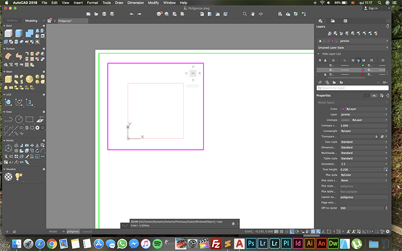Screen dimensions: 402x251
Task: Click the Open folder icon in toolbar
Action: (96, 14)
